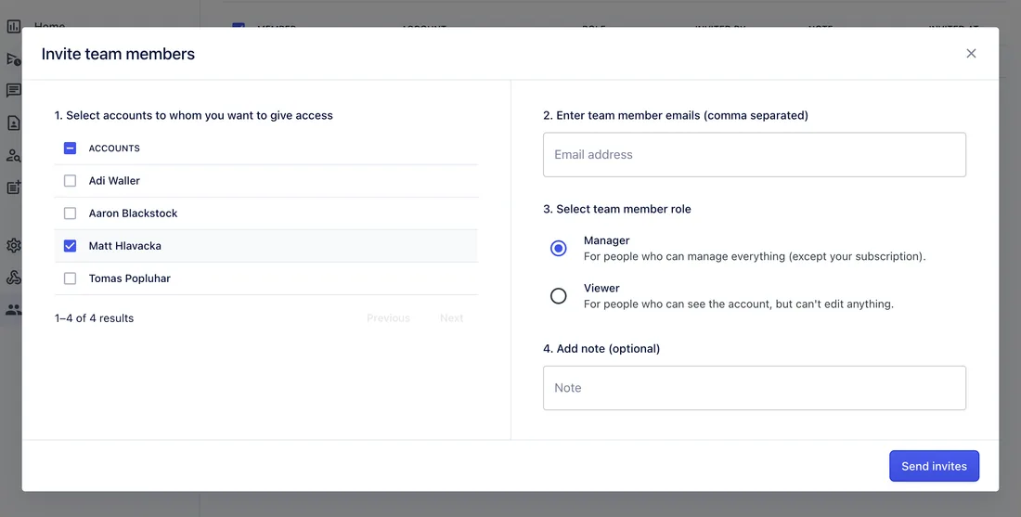Open the scheduled send icon in sidebar
This screenshot has height=517, width=1021.
(x=14, y=58)
